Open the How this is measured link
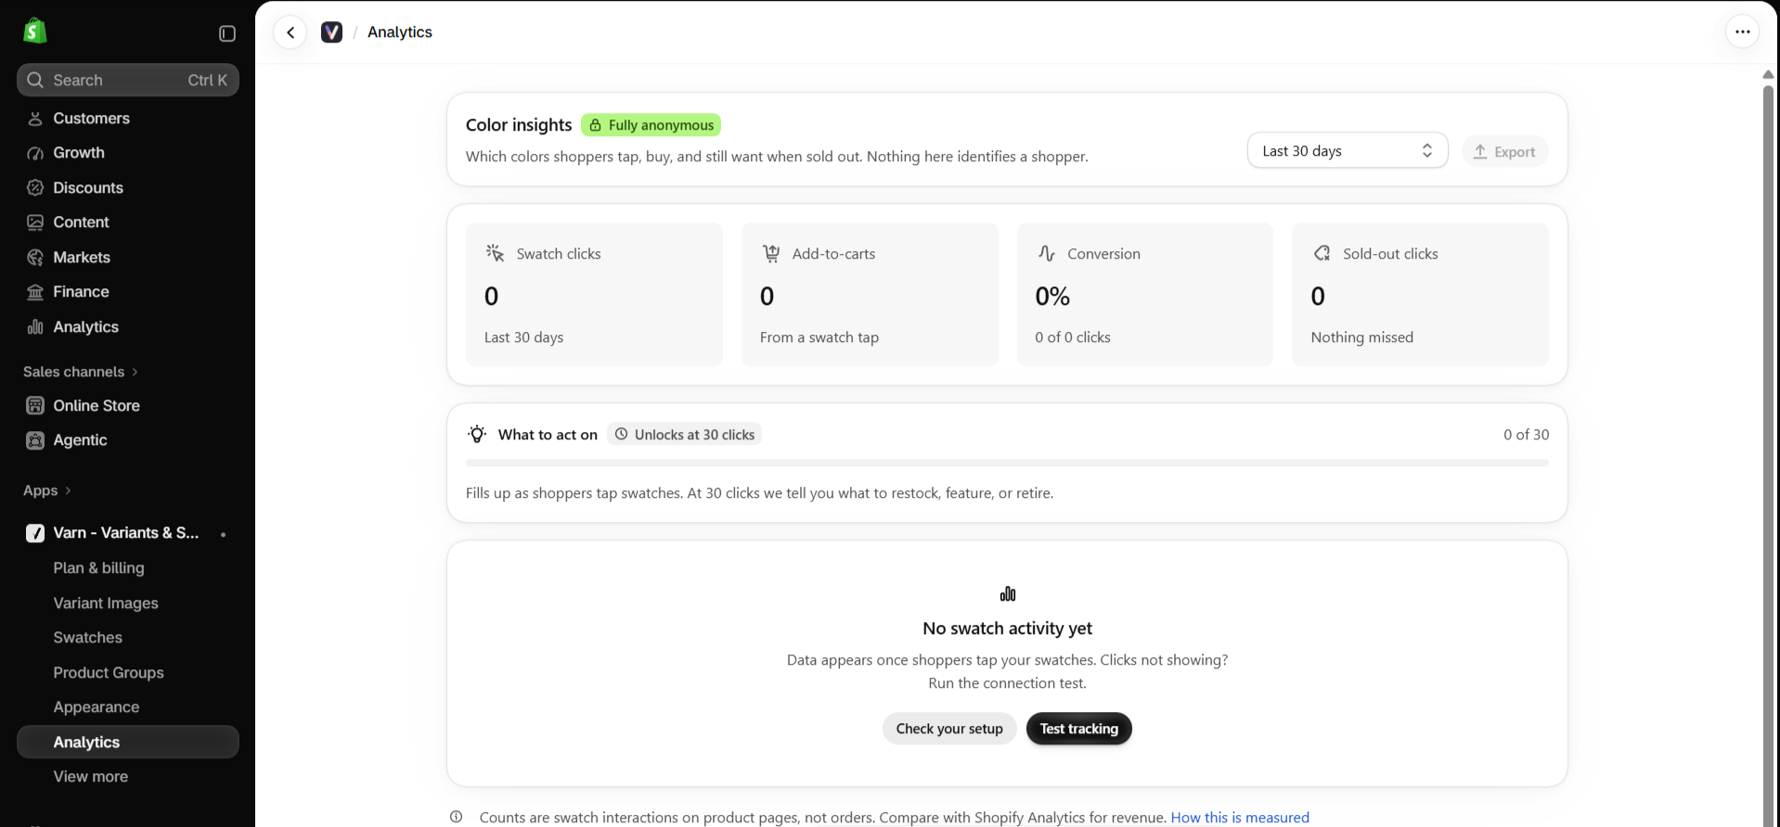The height and width of the screenshot is (827, 1780). [1240, 818]
